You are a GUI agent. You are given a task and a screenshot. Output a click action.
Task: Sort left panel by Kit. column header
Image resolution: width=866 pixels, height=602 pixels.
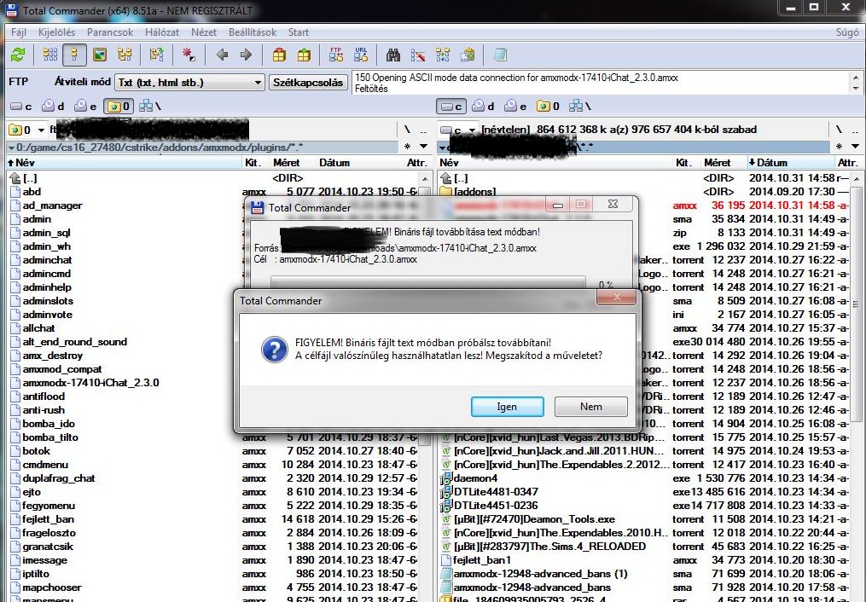(256, 163)
